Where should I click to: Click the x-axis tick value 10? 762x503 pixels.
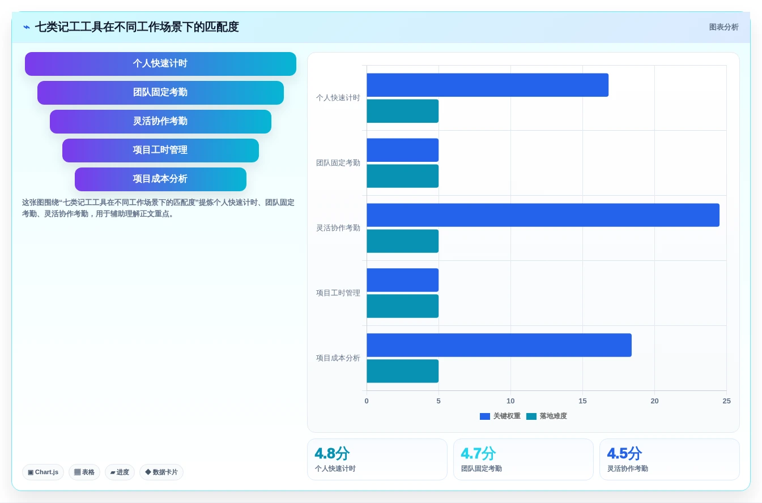510,401
